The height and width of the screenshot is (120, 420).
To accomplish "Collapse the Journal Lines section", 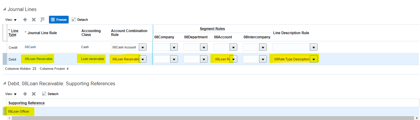I will tap(4, 10).
